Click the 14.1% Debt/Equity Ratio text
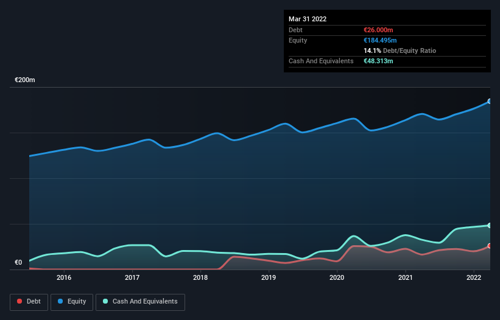Viewport: 500px width, 320px height. point(400,50)
